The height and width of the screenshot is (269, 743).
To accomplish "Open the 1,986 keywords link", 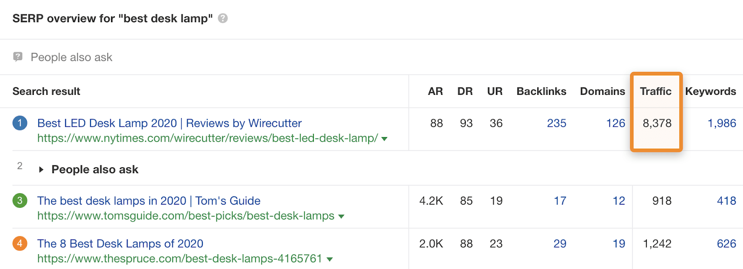I will point(722,123).
